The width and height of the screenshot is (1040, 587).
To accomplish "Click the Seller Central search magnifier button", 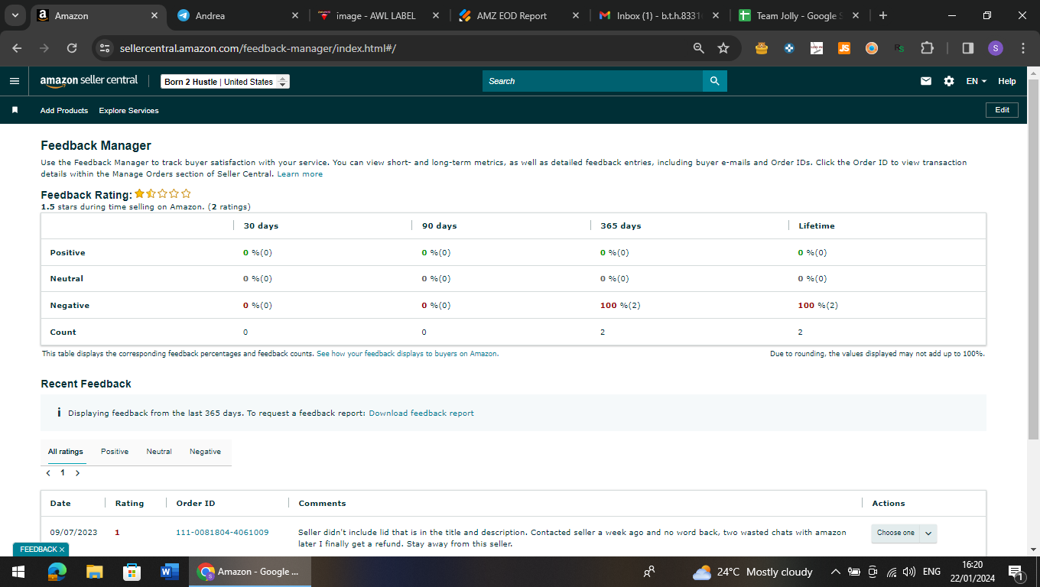I will click(x=714, y=81).
